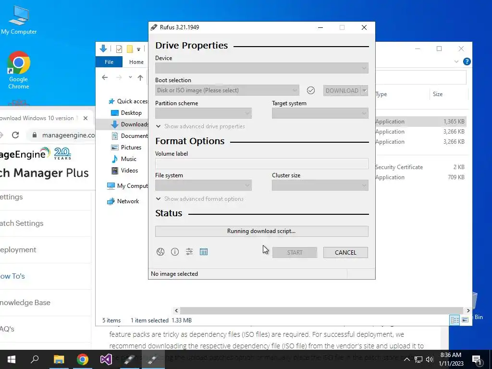Click scrollbar left arrow in File Explorer
Viewport: 492px width, 369px height.
176,311
